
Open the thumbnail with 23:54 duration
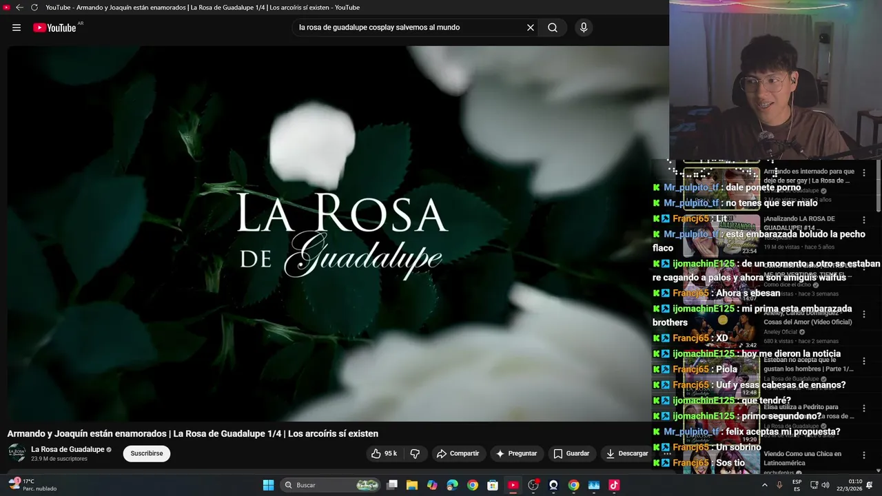(x=721, y=235)
